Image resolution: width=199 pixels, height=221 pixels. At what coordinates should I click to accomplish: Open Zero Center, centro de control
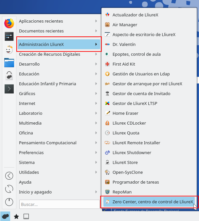(153, 202)
